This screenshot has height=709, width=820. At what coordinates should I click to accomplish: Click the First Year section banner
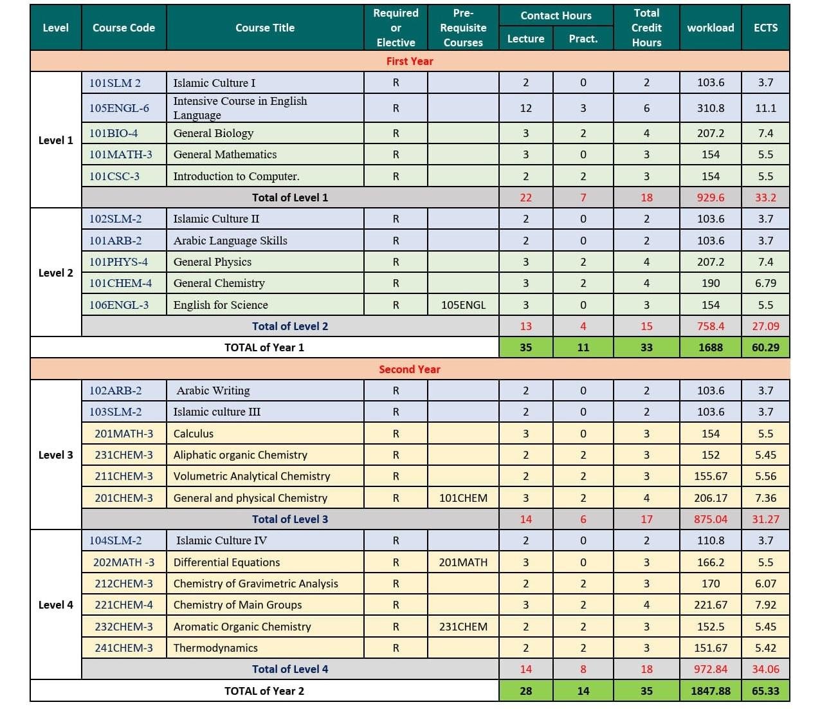[410, 61]
